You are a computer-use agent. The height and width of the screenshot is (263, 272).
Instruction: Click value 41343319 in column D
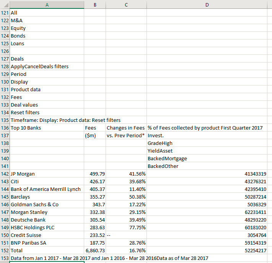point(207,174)
